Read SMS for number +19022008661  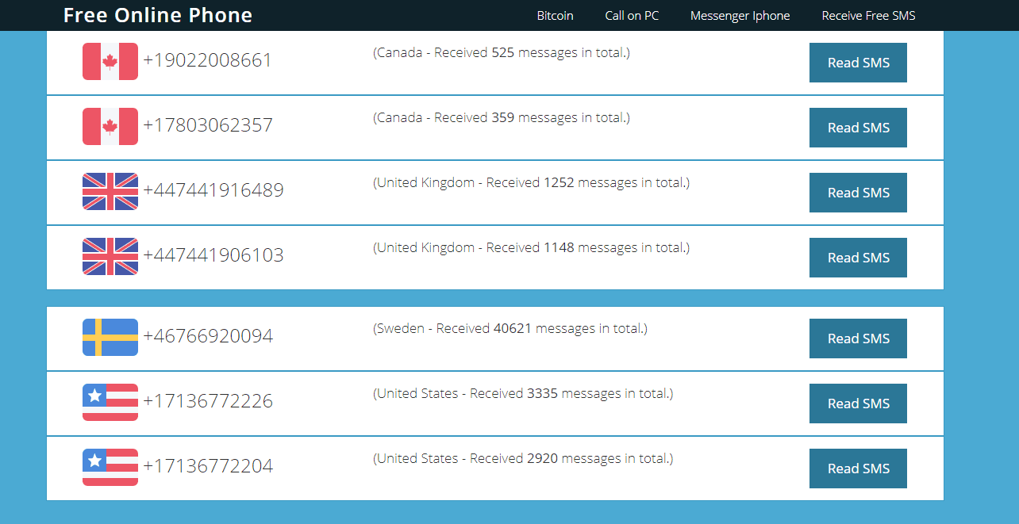(858, 62)
